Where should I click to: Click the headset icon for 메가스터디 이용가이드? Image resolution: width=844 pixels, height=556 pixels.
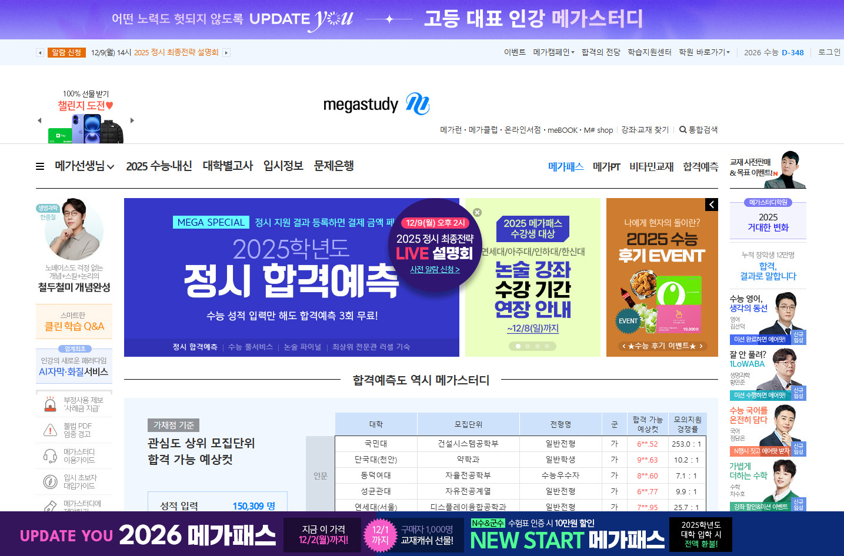pyautogui.click(x=50, y=455)
